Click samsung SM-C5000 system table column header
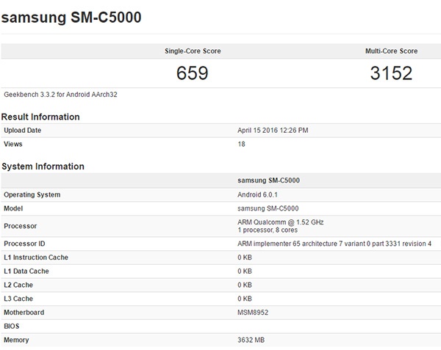The height and width of the screenshot is (350, 441). coord(268,181)
